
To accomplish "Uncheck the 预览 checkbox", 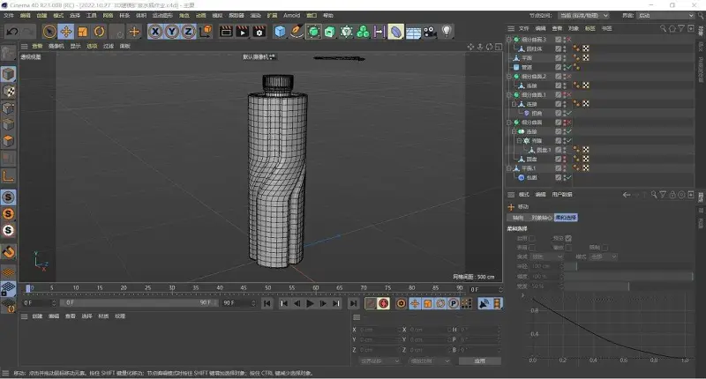I will (568, 238).
